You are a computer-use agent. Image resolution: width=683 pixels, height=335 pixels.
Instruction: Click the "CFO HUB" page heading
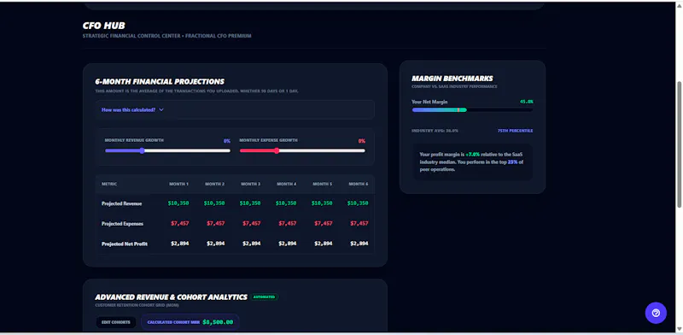[x=104, y=26]
